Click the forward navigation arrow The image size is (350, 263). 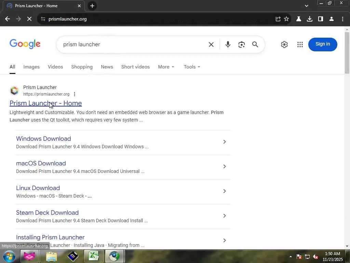pos(18,19)
